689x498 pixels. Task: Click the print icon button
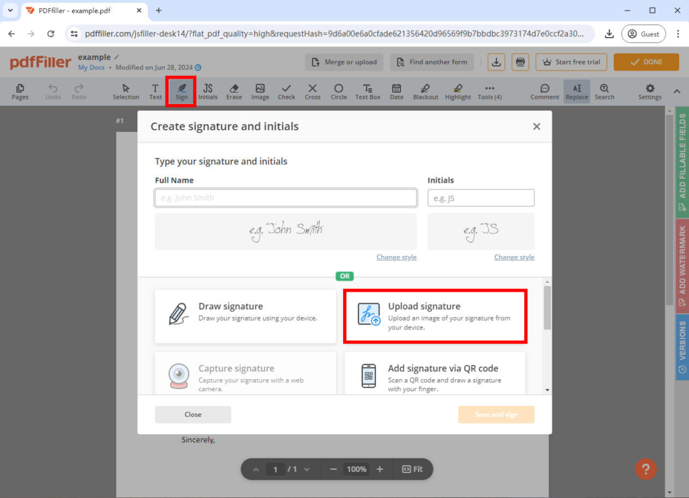[520, 62]
